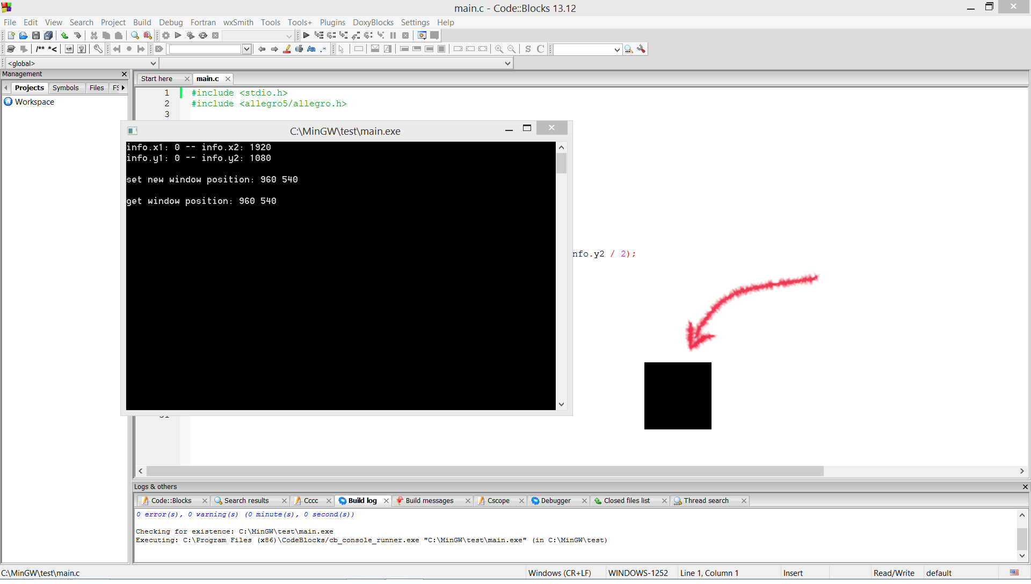Click the Find magnifier icon
Viewport: 1031px width, 584px height.
[x=135, y=35]
